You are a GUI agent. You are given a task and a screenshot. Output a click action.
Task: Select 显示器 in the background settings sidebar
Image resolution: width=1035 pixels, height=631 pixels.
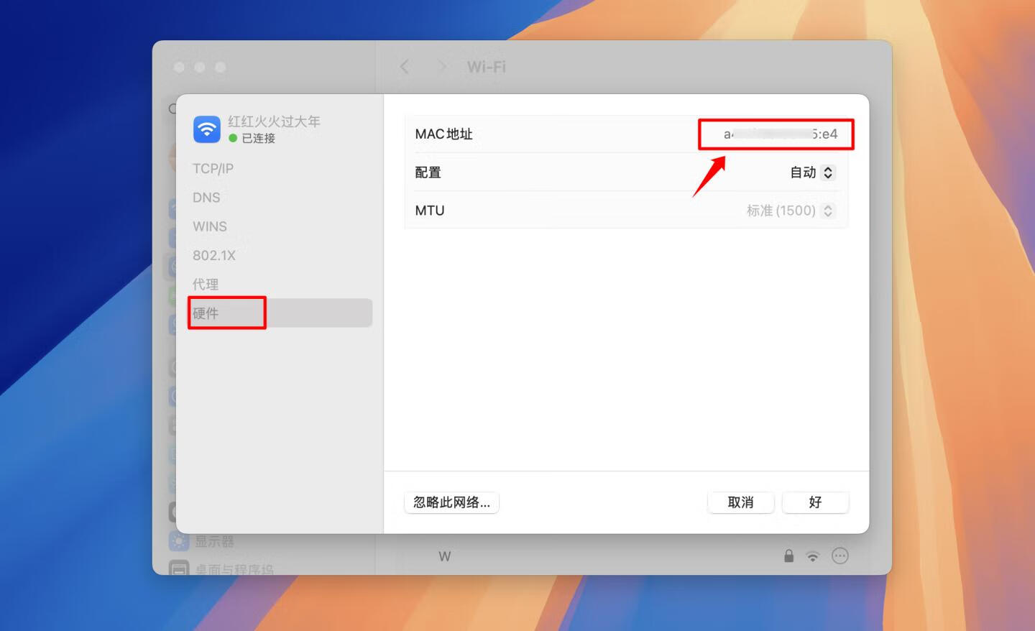pyautogui.click(x=214, y=541)
